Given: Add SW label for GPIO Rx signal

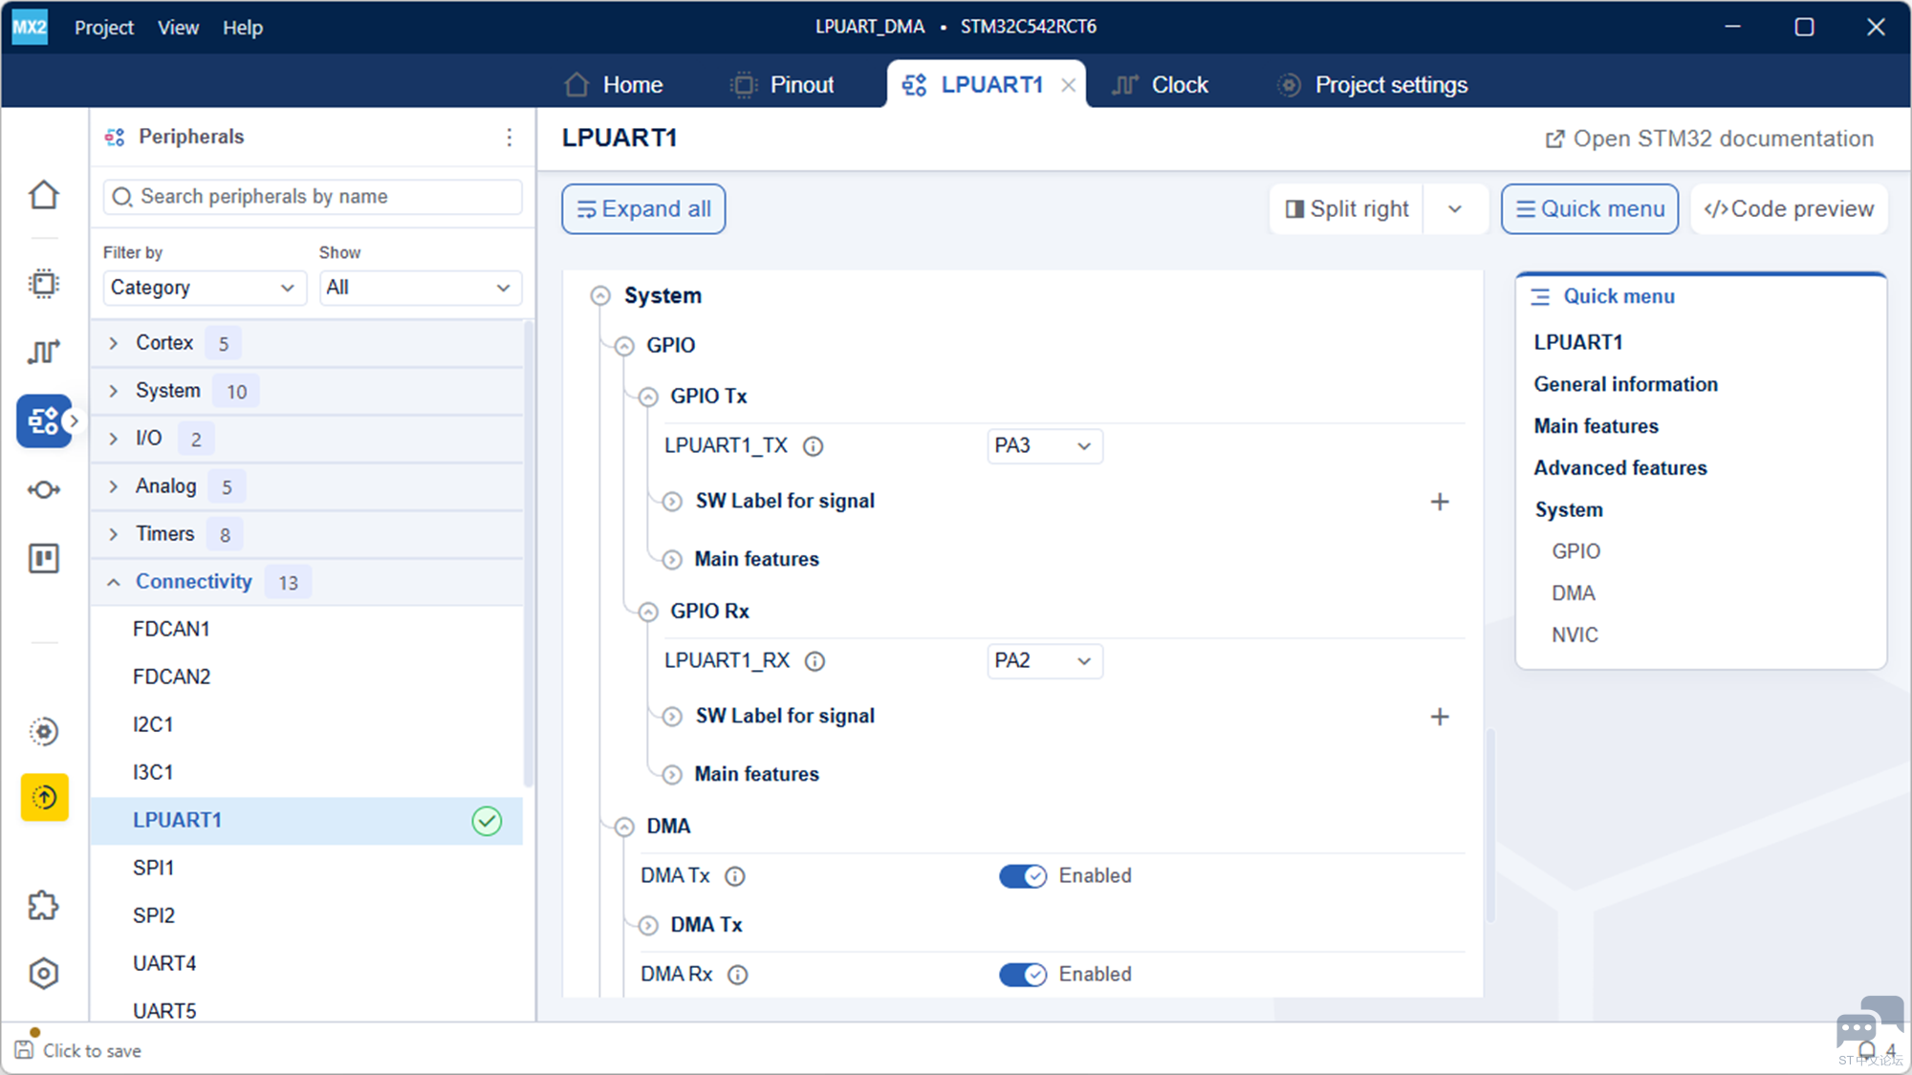Looking at the screenshot, I should pyautogui.click(x=1440, y=717).
